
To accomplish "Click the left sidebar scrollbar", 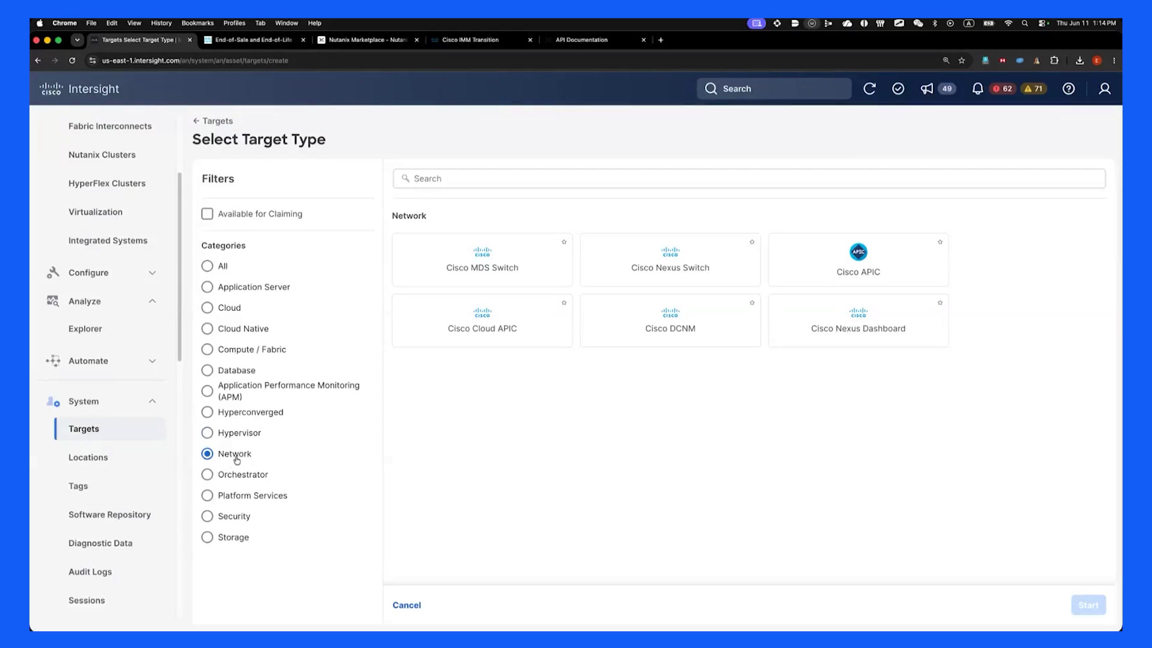I will tap(179, 267).
